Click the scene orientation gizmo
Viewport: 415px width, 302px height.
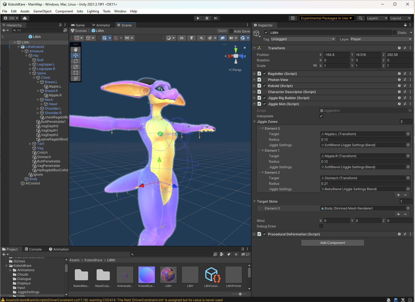point(236,56)
